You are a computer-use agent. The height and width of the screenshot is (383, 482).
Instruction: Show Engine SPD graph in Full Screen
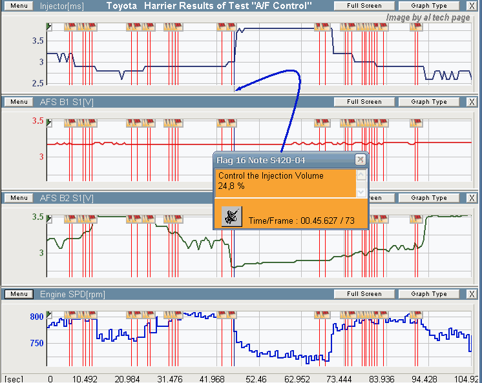(364, 294)
